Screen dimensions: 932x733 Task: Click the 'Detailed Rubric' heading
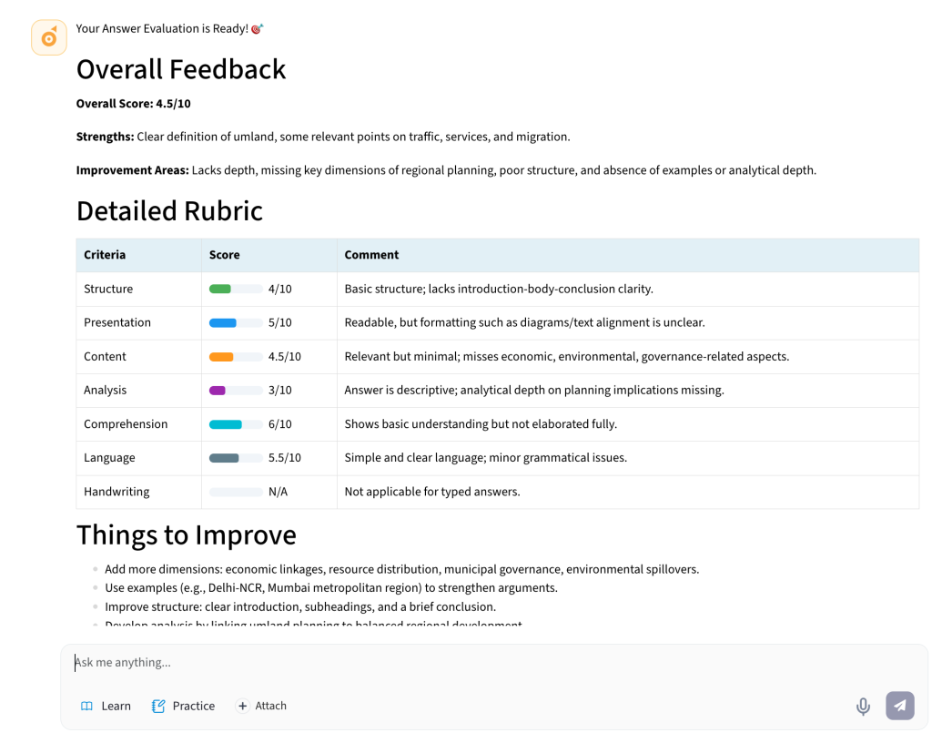pyautogui.click(x=169, y=210)
